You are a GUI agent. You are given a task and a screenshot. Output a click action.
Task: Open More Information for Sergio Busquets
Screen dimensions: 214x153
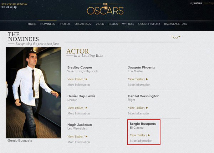tap(141, 141)
